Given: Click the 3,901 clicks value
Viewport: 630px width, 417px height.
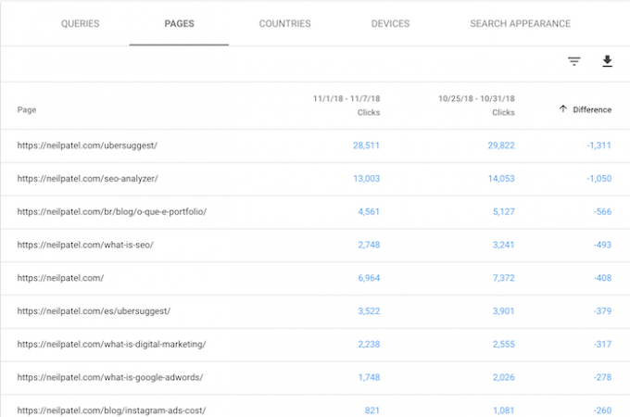Looking at the screenshot, I should click(503, 311).
